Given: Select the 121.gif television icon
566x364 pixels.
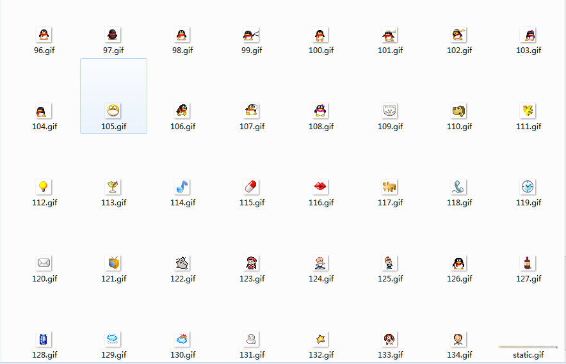Looking at the screenshot, I should click(113, 263).
